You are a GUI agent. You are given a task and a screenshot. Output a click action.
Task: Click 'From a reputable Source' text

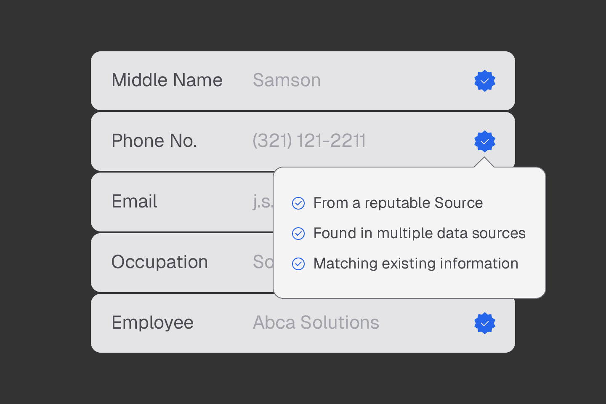coord(398,203)
